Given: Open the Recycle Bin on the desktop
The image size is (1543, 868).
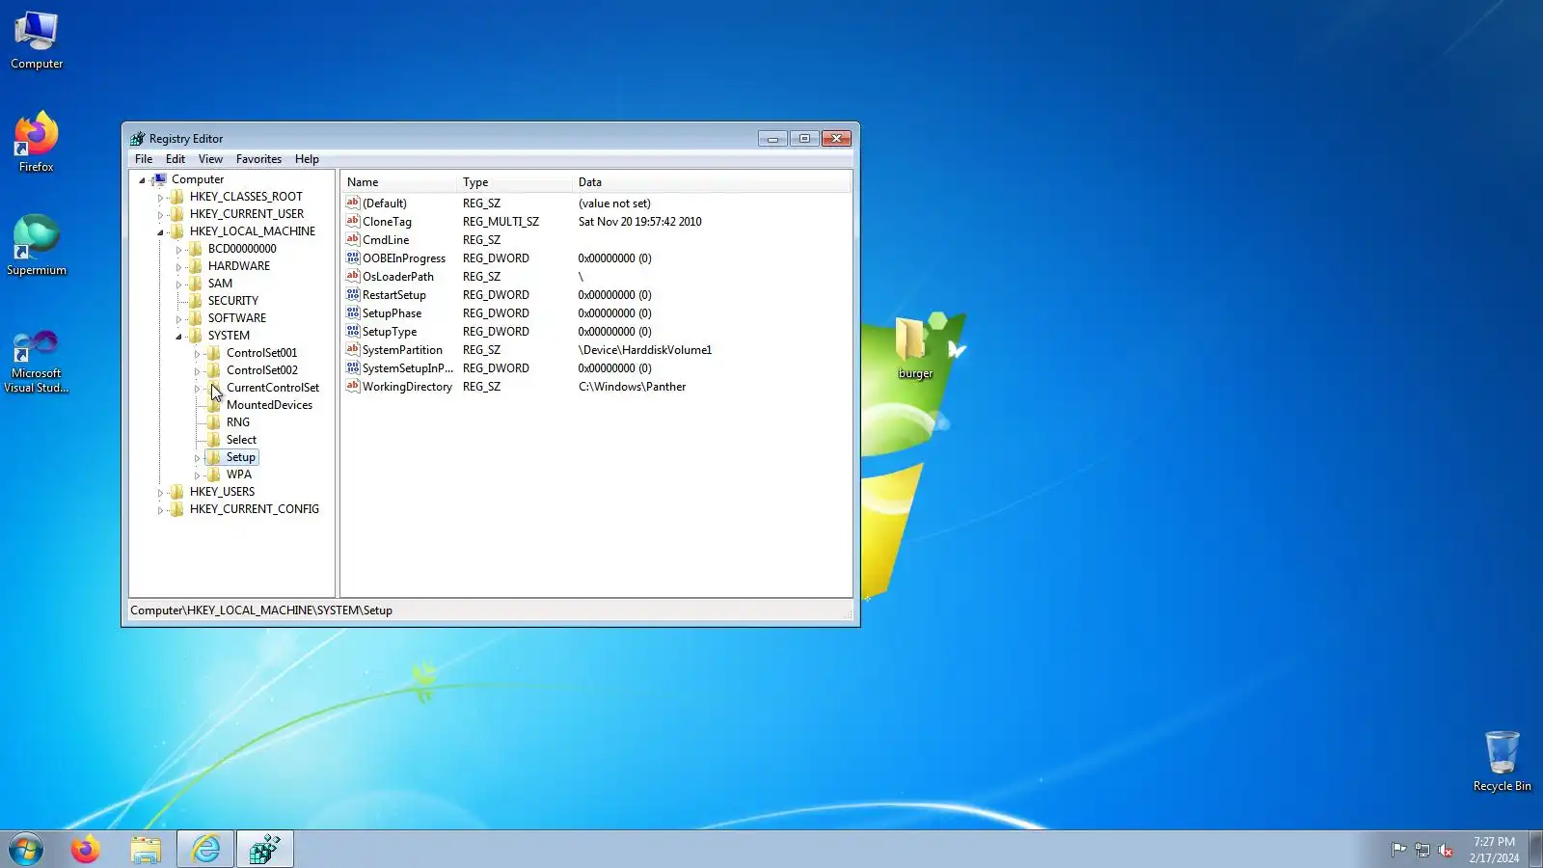Looking at the screenshot, I should [1502, 762].
